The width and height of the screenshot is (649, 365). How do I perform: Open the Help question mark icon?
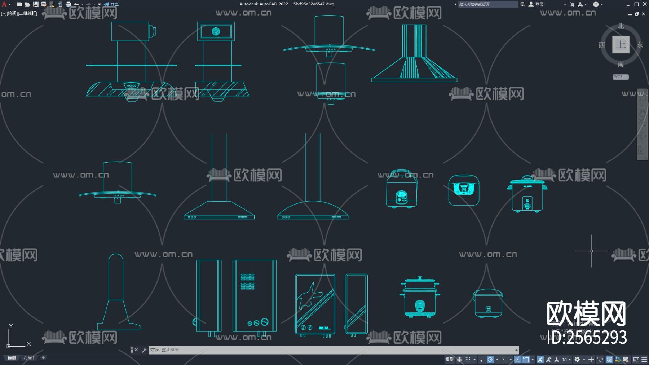(596, 4)
